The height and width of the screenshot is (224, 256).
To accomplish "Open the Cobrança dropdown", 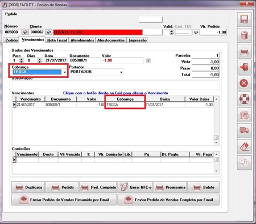I will coord(65,72).
